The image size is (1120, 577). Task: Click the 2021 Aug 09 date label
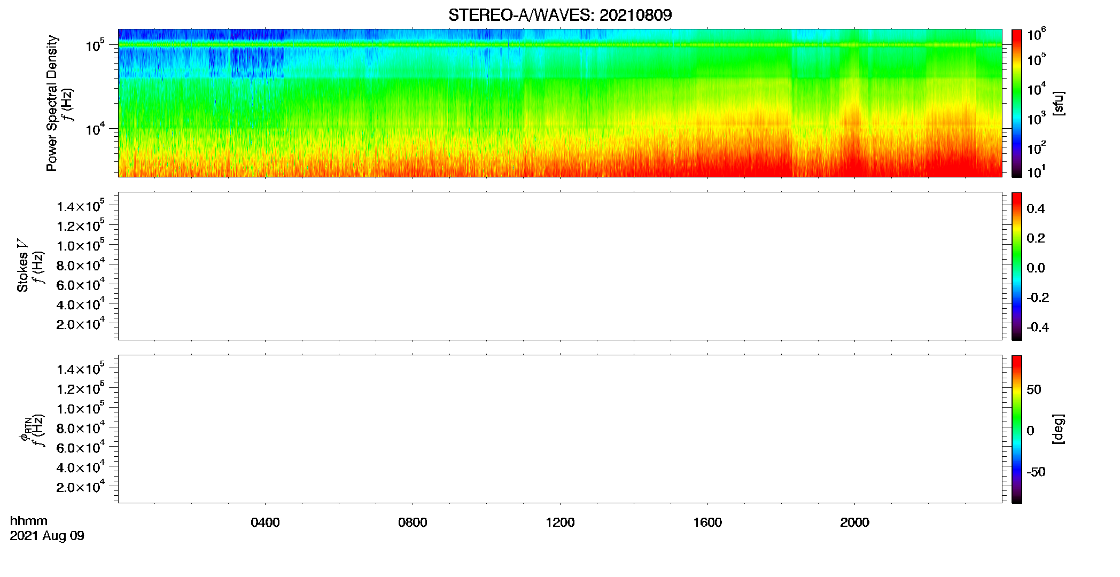47,536
